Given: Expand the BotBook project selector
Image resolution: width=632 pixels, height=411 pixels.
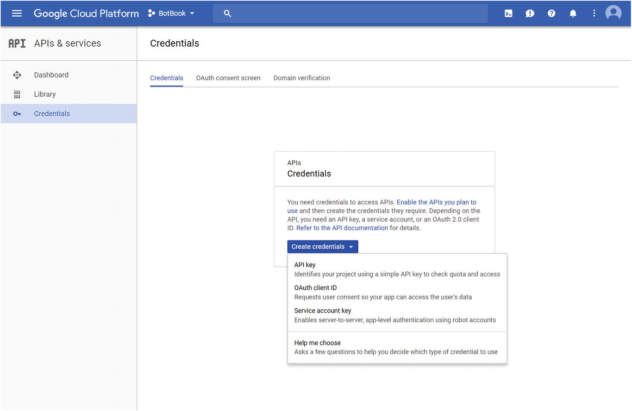Looking at the screenshot, I should click(172, 13).
